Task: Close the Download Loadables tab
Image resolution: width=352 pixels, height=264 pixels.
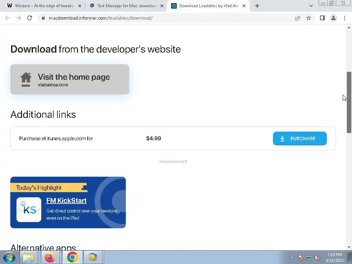Action: click(244, 6)
